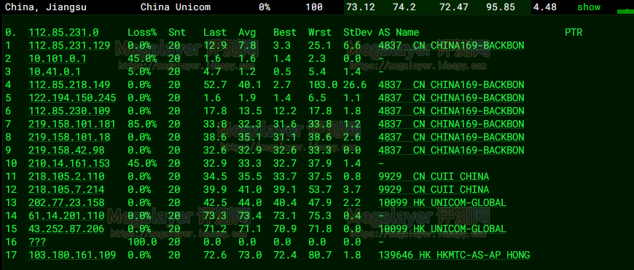Open IP link 219.158.42.98
The image size is (634, 270).
(x=66, y=150)
